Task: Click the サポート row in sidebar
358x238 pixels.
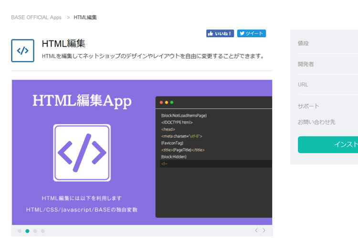Action: 308,106
